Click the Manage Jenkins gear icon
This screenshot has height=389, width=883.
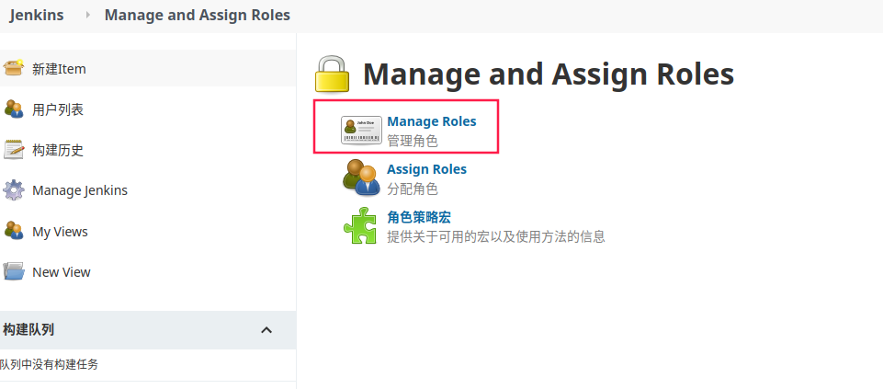coord(14,190)
